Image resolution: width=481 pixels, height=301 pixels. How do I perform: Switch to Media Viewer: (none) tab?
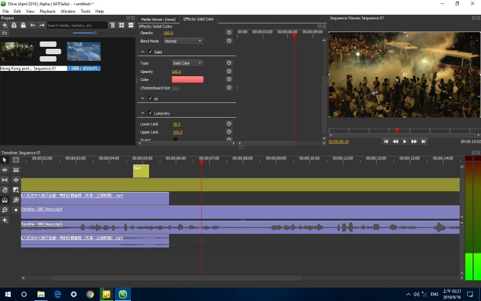point(158,19)
